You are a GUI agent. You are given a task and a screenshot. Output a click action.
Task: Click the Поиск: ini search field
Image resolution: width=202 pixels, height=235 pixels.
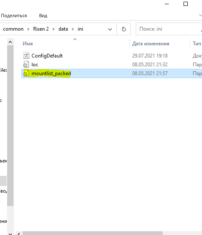[x=169, y=29]
